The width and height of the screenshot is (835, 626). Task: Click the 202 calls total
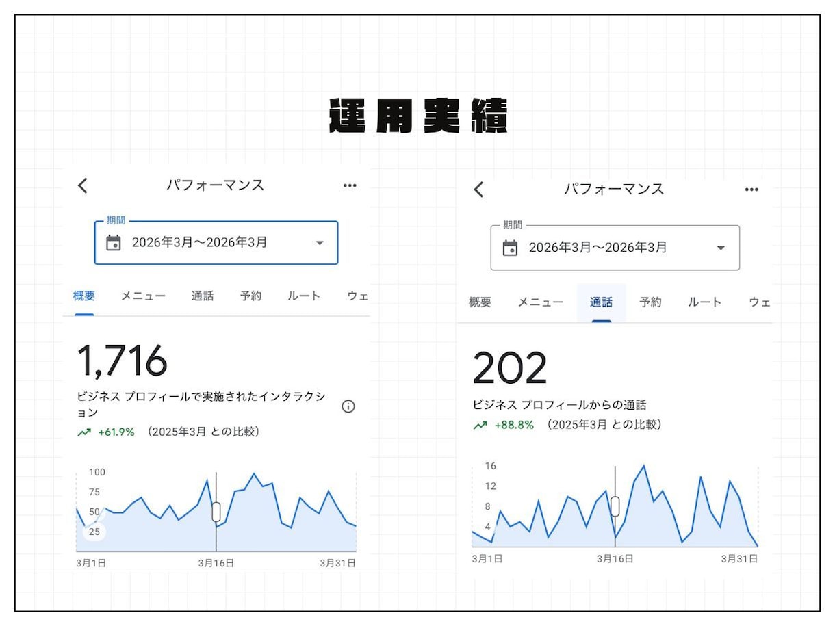(x=510, y=368)
